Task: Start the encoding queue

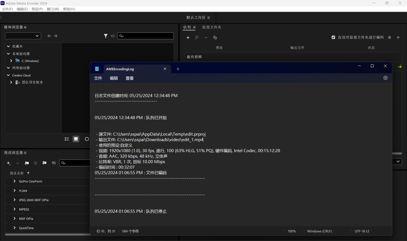Action: (x=398, y=37)
